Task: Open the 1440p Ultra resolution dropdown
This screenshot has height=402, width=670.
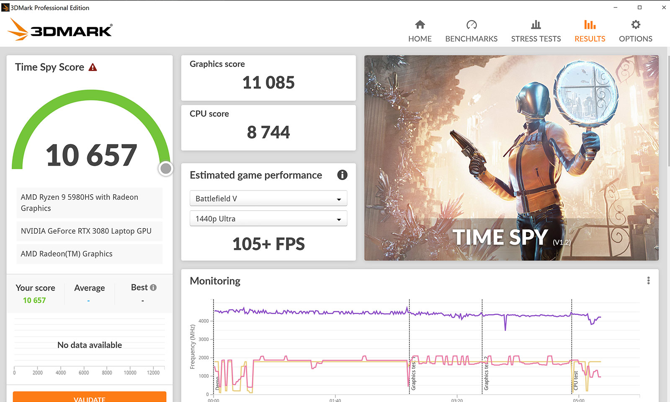Action: click(x=268, y=219)
